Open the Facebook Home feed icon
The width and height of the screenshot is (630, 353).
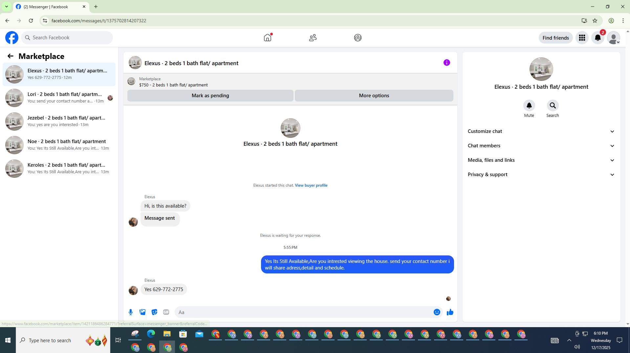click(268, 38)
